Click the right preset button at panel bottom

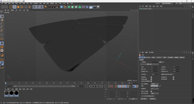pyautogui.click(x=153, y=99)
